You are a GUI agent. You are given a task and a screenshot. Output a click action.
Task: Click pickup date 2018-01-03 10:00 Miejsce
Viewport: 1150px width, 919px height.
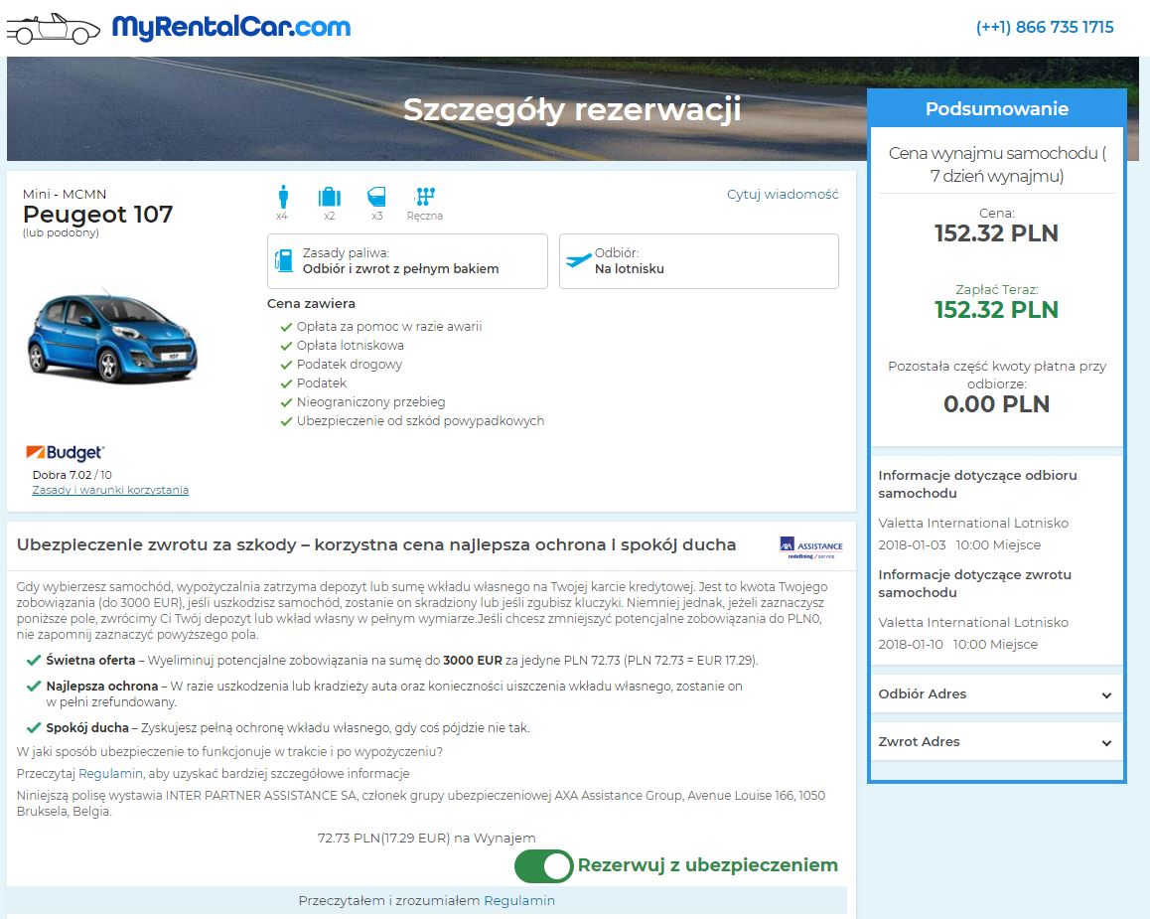pos(959,545)
